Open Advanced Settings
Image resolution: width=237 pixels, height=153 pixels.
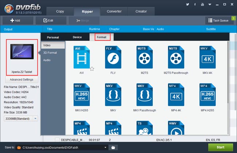pyautogui.click(x=22, y=79)
